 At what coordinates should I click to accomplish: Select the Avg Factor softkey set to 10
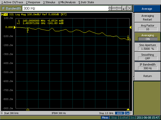pyautogui.click(x=147, y=27)
